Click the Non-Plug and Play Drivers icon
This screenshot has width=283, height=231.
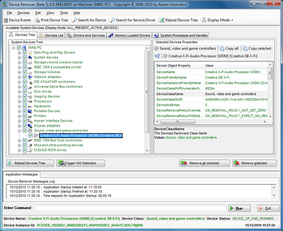(30, 52)
